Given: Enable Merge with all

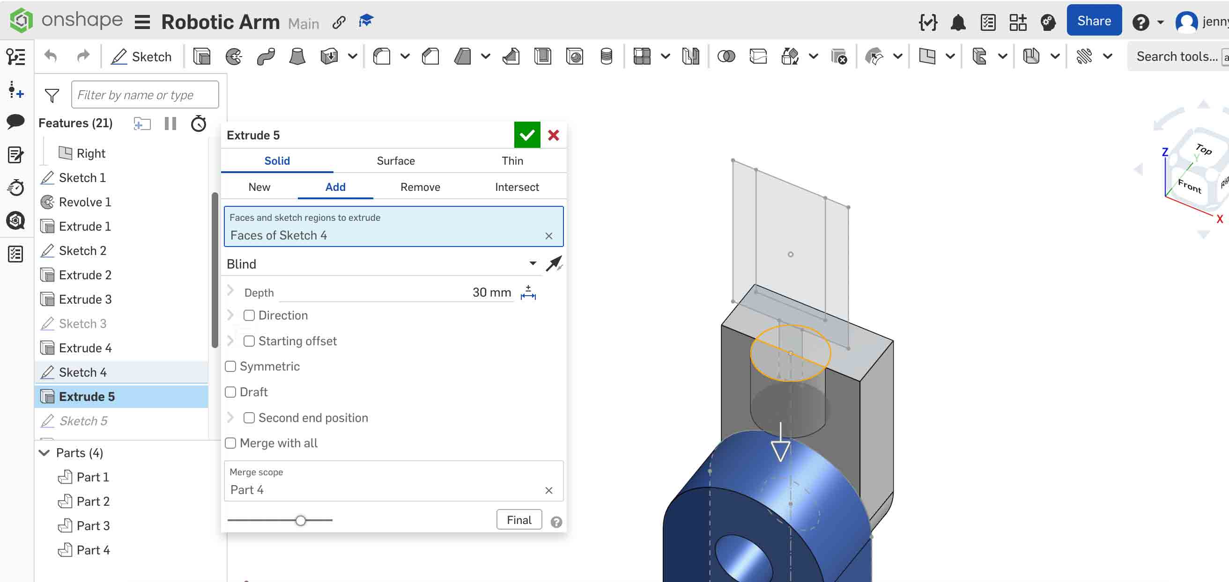Looking at the screenshot, I should 230,443.
